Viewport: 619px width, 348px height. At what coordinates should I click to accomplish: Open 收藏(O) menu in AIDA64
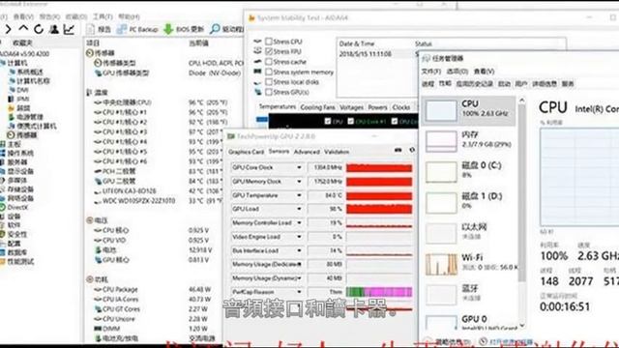[75, 16]
